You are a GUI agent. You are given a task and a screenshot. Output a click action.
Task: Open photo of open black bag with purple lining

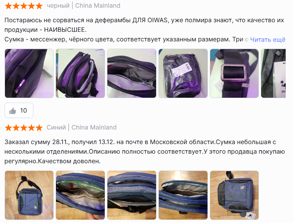pos(81,73)
